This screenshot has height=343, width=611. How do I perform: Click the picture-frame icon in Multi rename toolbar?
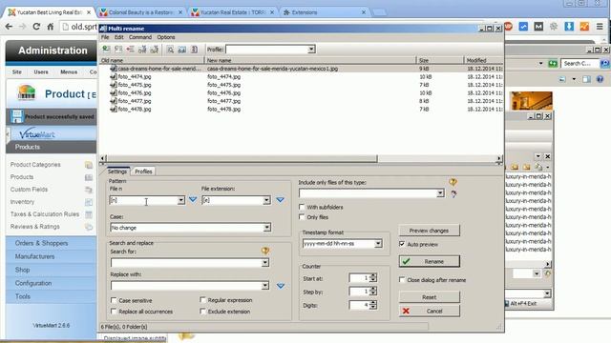point(182,50)
